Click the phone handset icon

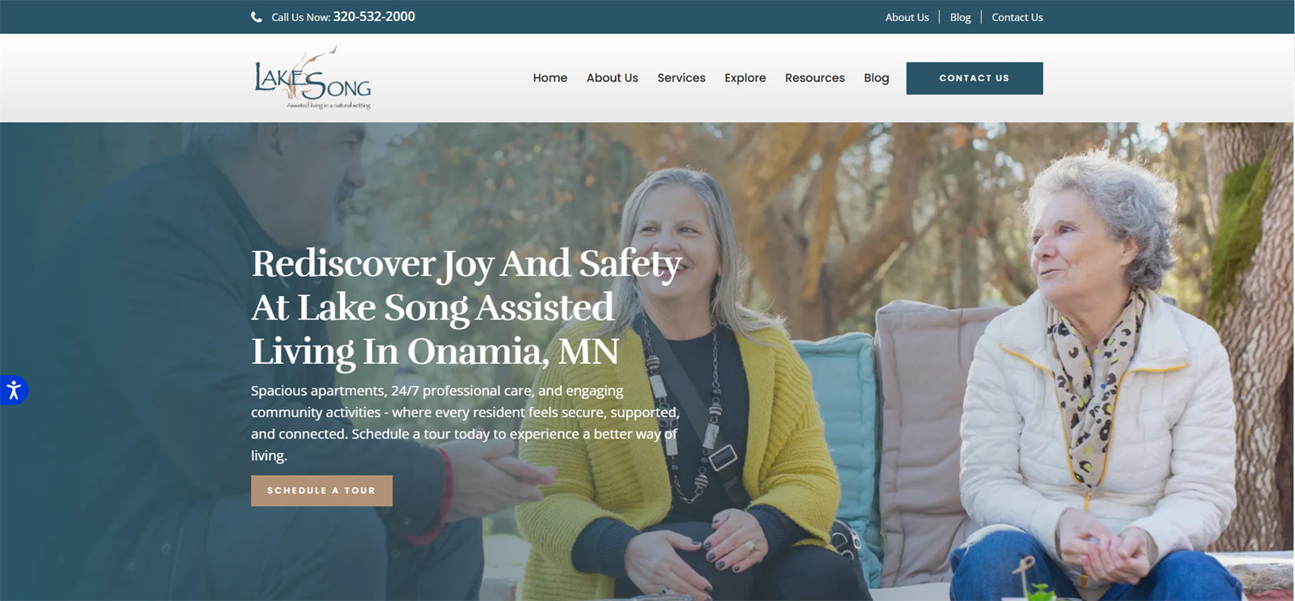pyautogui.click(x=257, y=17)
